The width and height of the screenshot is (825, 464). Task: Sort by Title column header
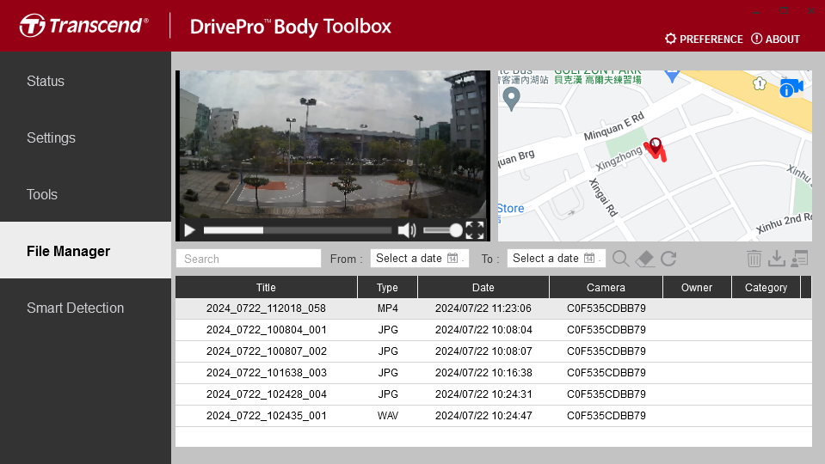[266, 288]
